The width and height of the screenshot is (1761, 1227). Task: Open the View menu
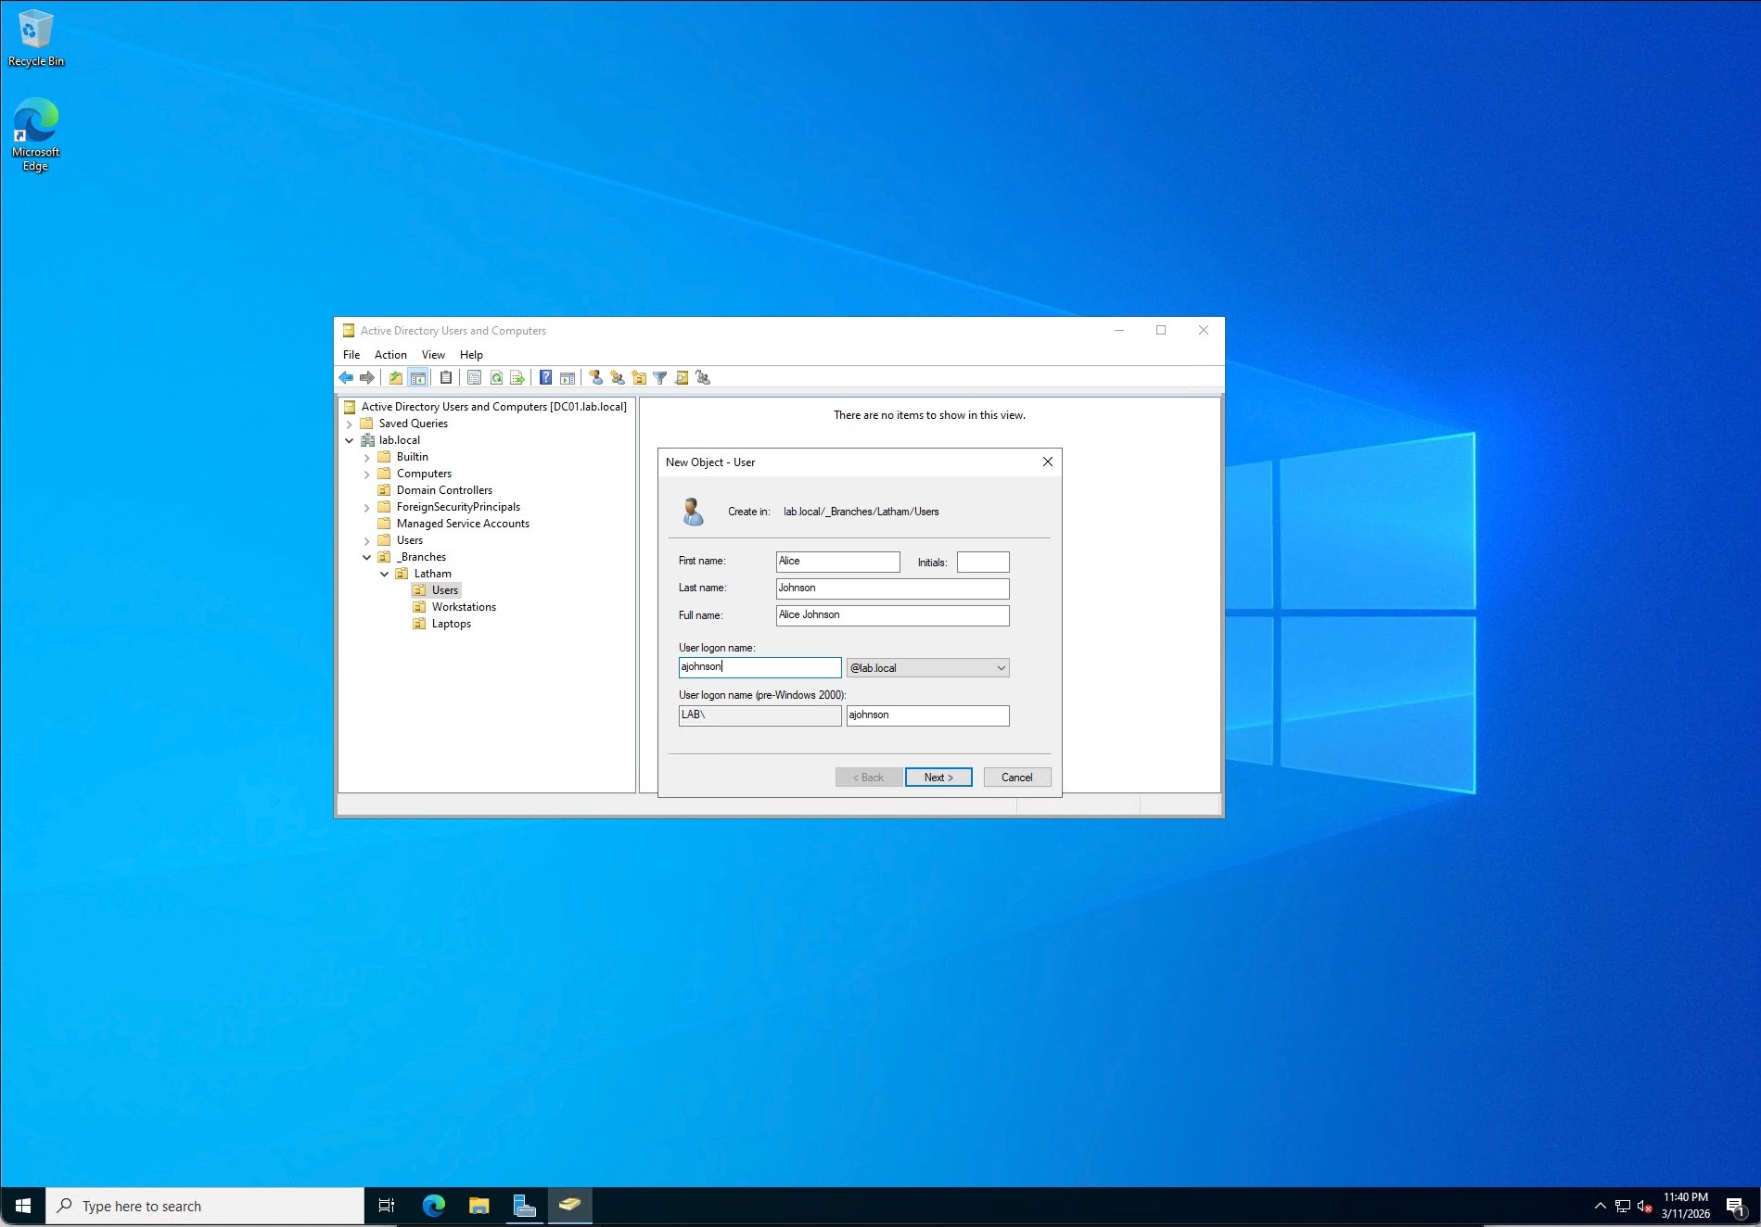[433, 355]
